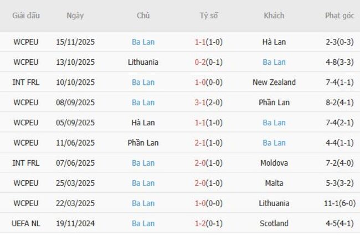Viewport: 360px width, 235px height.
Task: Open Hà Lan home team on 05/09/2025
Action: [143, 122]
